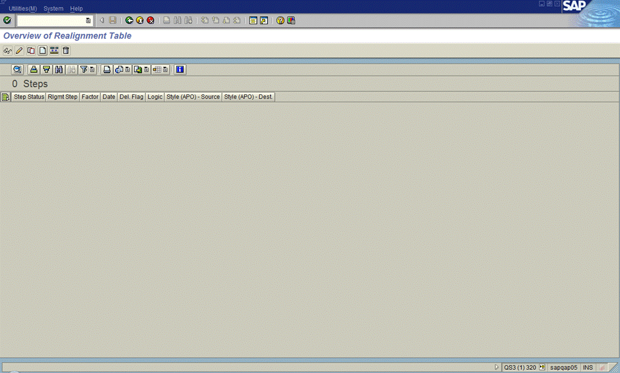
Task: Click the Previous Page icon
Action: click(215, 20)
